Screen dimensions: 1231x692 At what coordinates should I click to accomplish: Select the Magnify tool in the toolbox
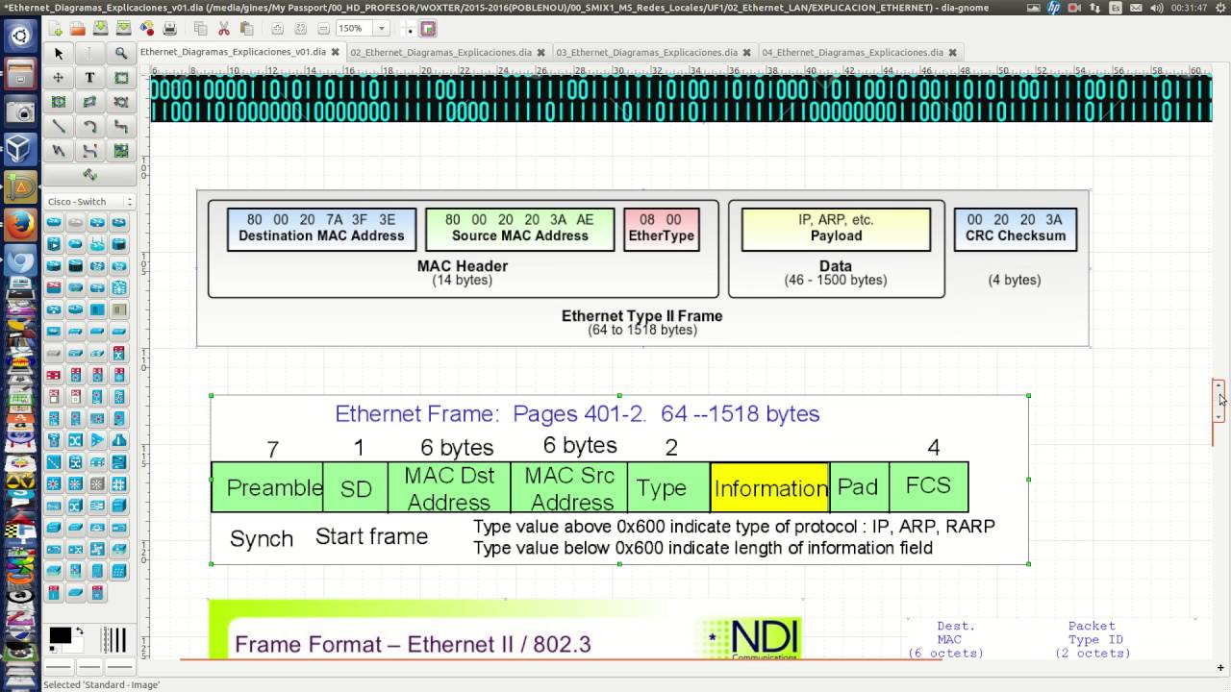(120, 54)
